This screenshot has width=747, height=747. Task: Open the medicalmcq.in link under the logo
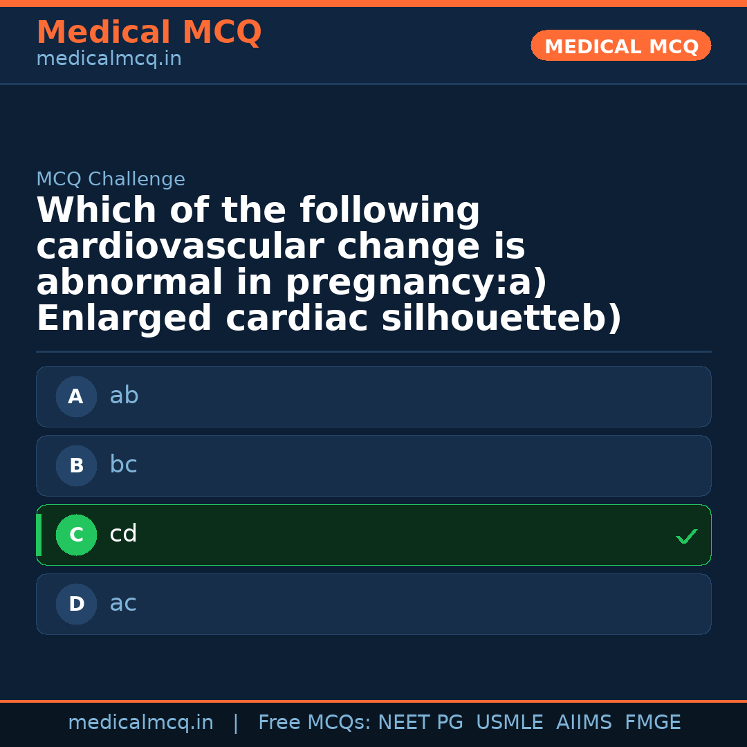pos(108,58)
